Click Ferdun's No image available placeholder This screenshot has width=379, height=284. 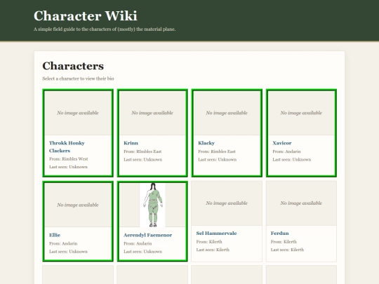301,203
